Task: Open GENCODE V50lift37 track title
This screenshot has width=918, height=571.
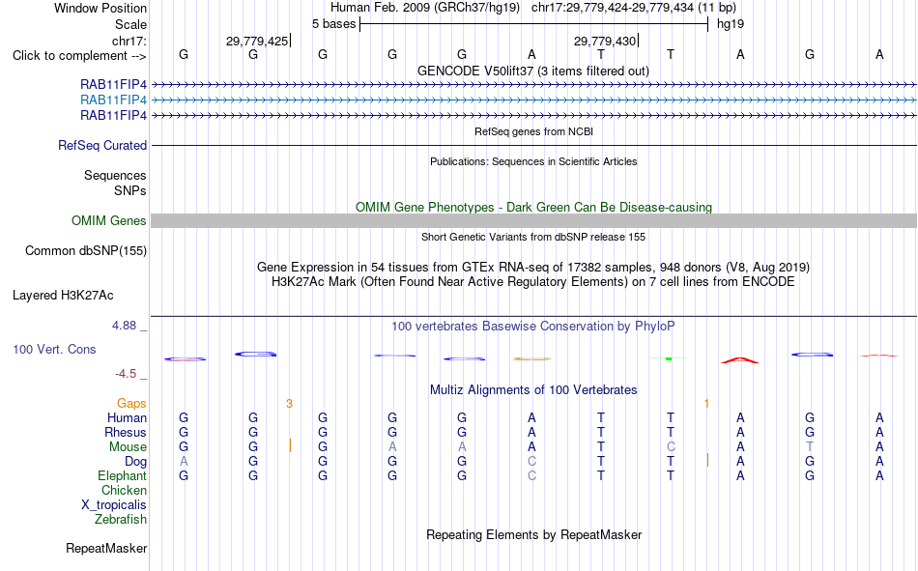Action: pyautogui.click(x=532, y=71)
